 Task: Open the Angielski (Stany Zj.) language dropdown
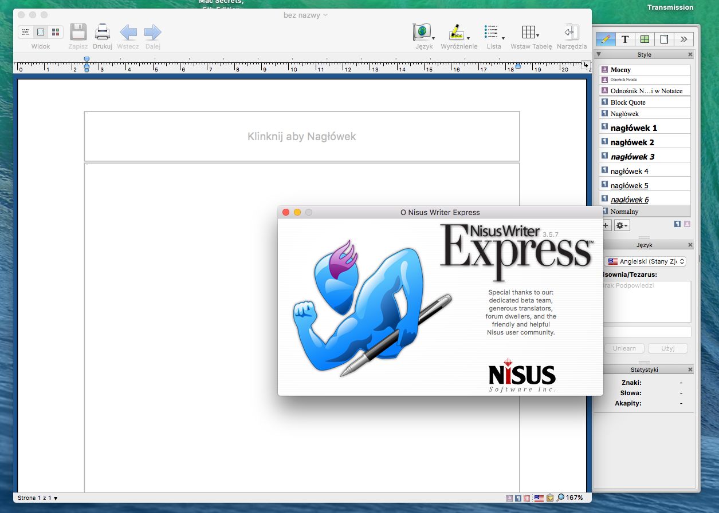(x=646, y=261)
